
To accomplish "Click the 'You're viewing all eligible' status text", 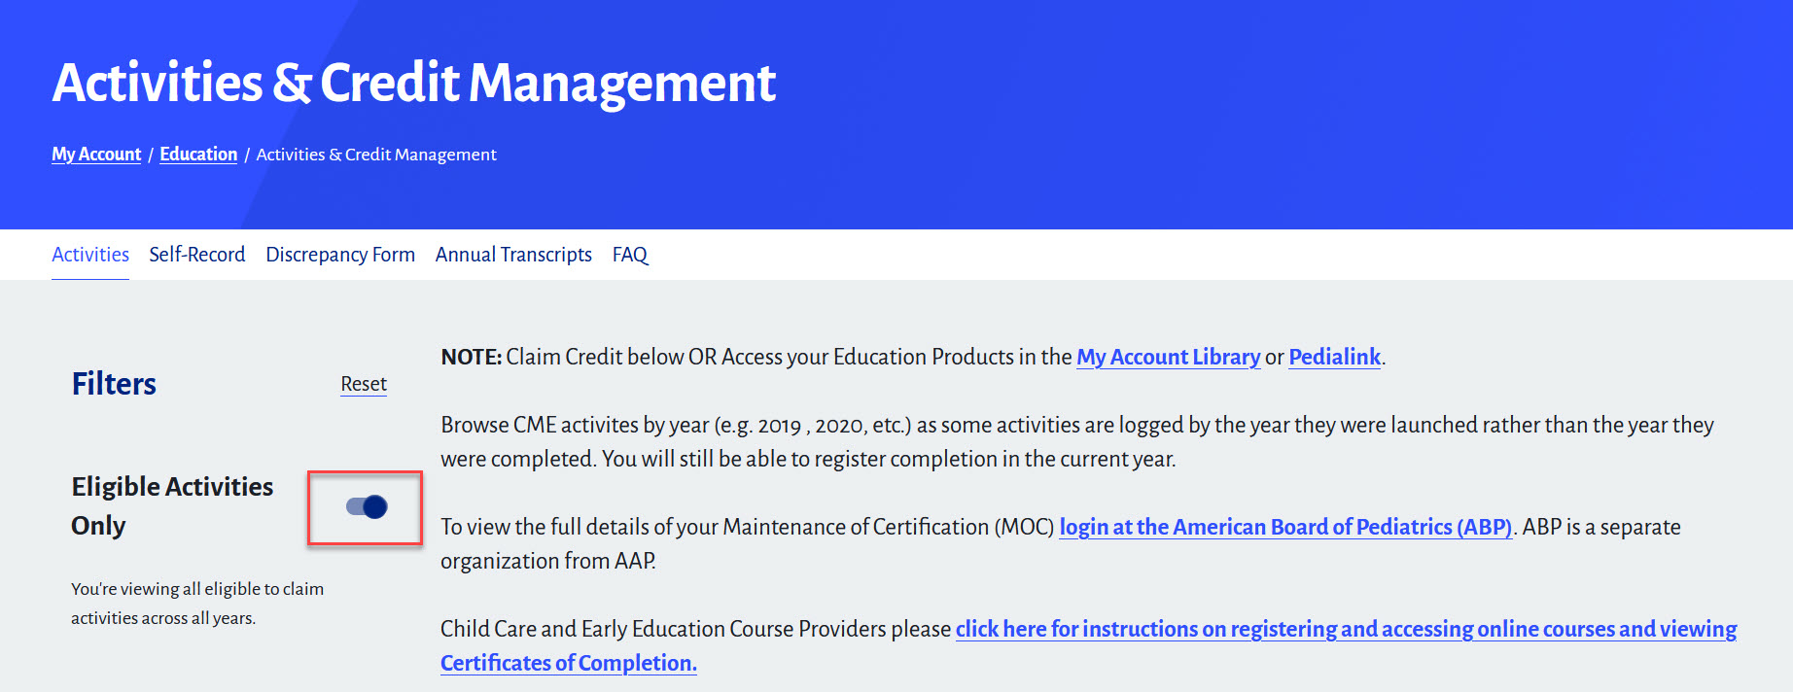I will pyautogui.click(x=196, y=603).
